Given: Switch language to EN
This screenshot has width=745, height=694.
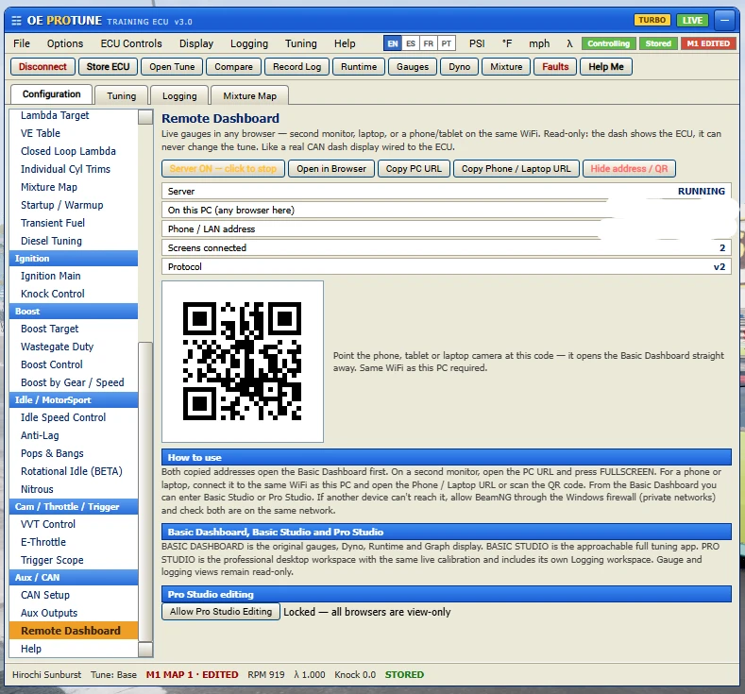Looking at the screenshot, I should pyautogui.click(x=393, y=43).
